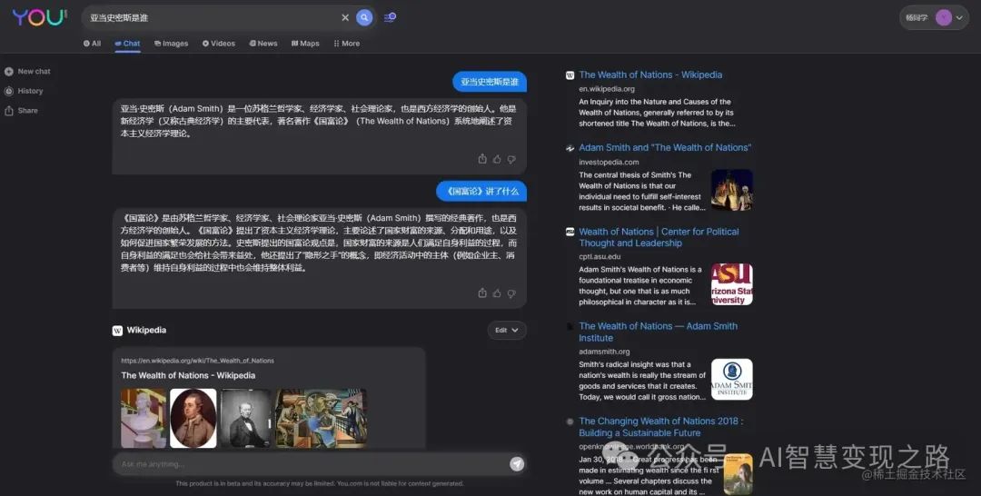Viewport: 981px width, 496px height.
Task: Click the ASU logo result thumbnail
Action: pyautogui.click(x=732, y=284)
